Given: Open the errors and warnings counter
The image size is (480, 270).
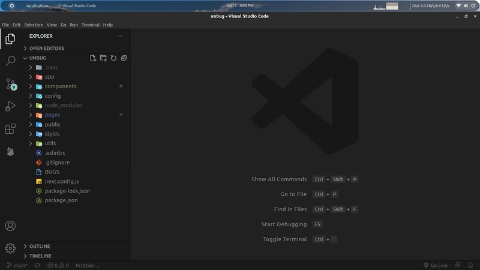Looking at the screenshot, I should coord(58,265).
